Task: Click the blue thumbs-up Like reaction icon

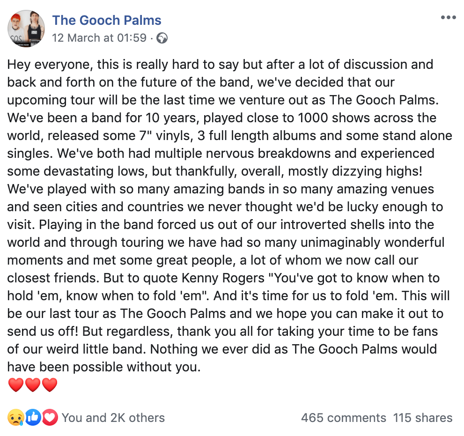Action: pos(33,417)
